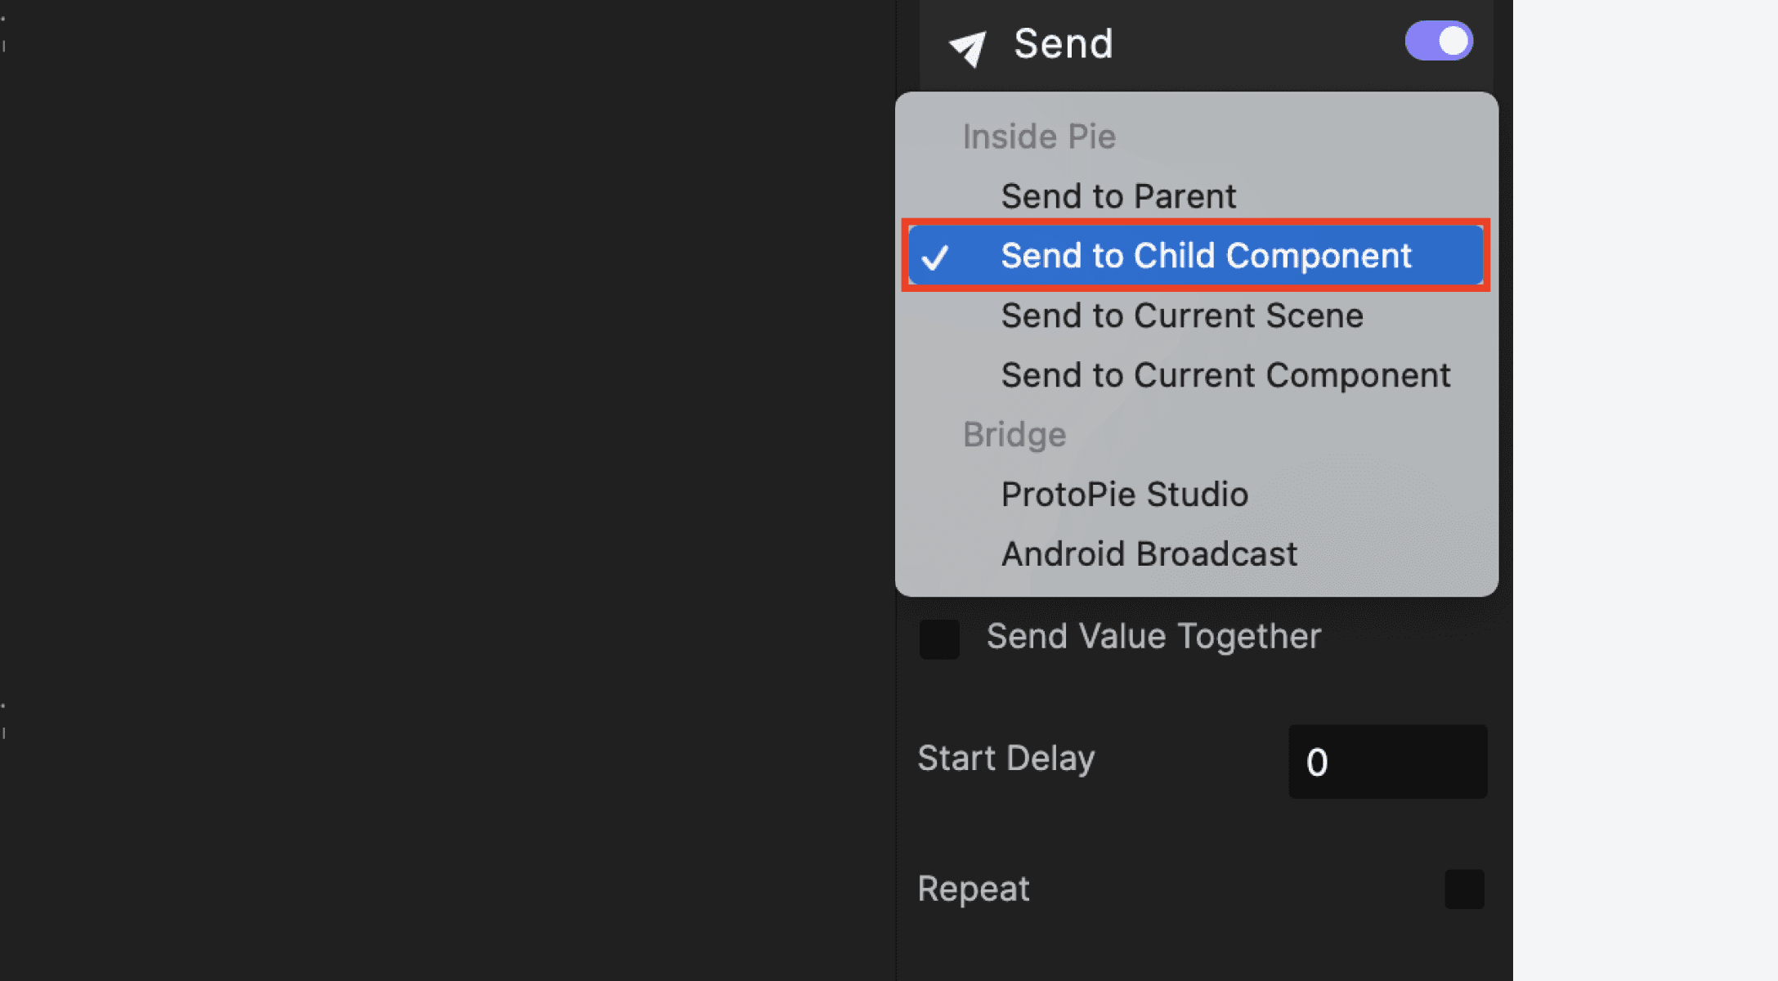Click the Inside Pie section header
1778x981 pixels.
click(x=1038, y=136)
